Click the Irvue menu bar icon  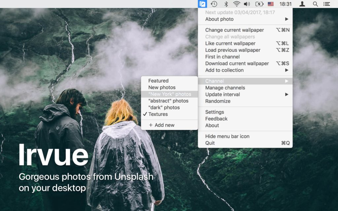[202, 4]
